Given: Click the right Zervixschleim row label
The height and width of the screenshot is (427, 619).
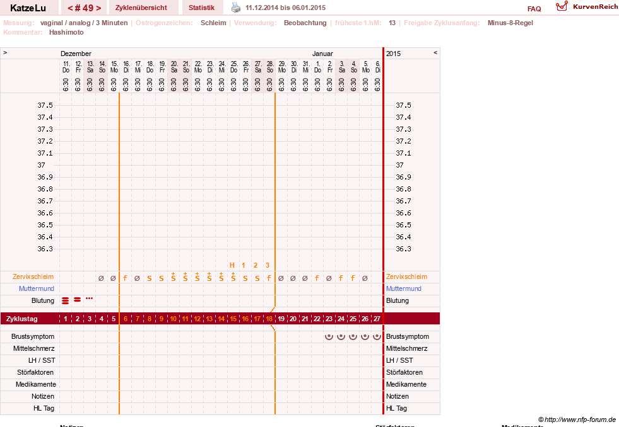Looking at the screenshot, I should (406, 276).
